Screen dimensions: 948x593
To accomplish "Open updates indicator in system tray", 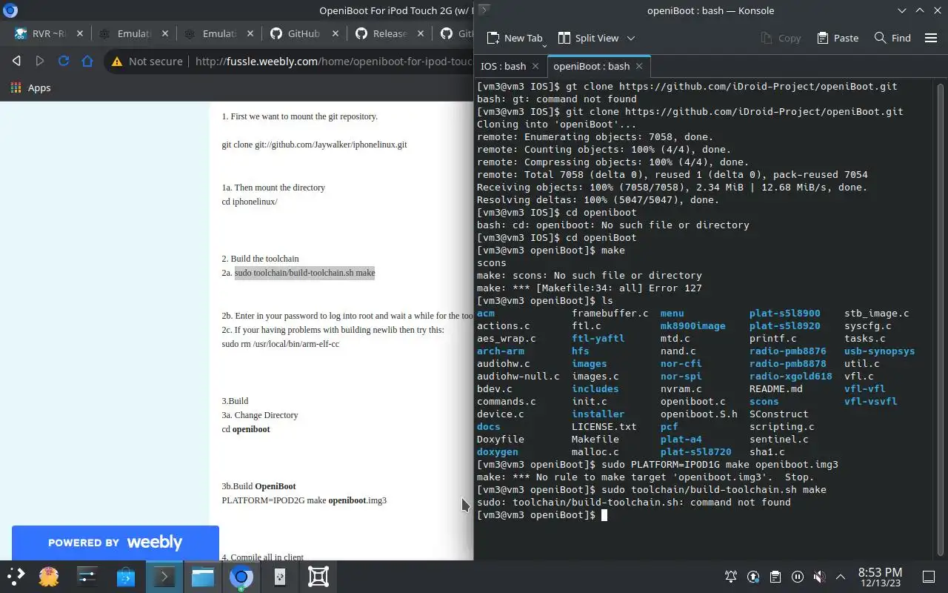I will tap(753, 577).
